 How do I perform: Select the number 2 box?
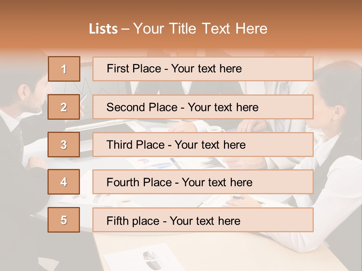click(64, 107)
